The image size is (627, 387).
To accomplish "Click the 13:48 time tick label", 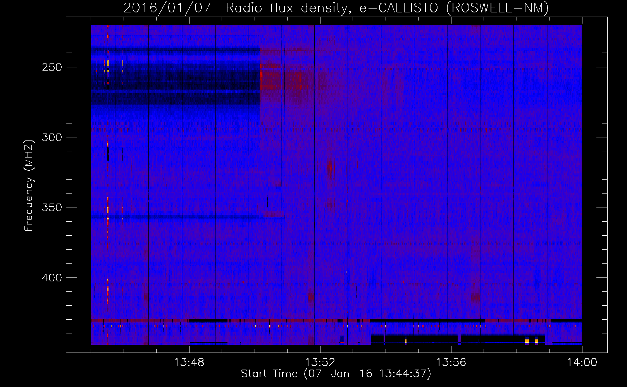I will [189, 363].
